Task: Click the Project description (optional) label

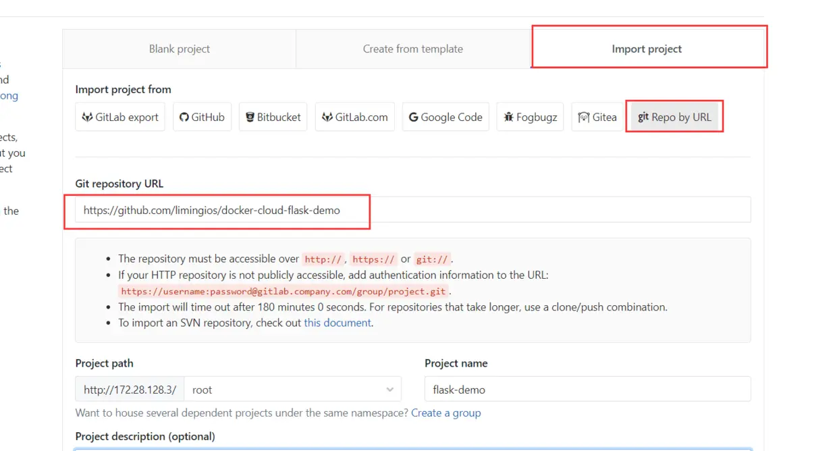Action: point(145,436)
